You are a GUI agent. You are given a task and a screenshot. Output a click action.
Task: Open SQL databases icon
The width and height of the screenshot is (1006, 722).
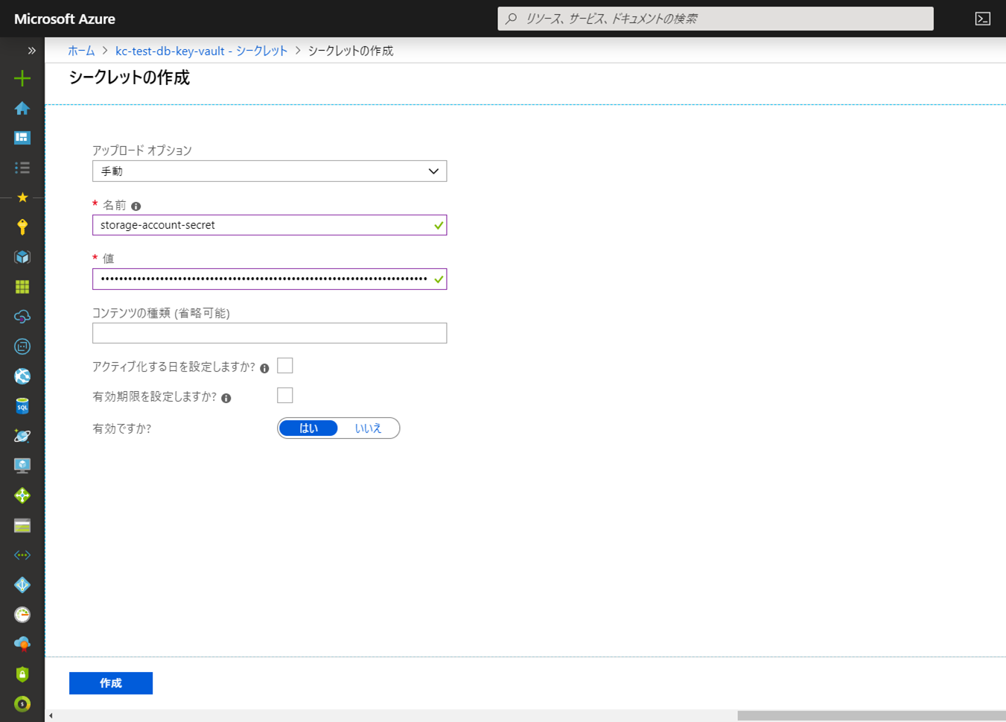pos(22,406)
